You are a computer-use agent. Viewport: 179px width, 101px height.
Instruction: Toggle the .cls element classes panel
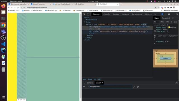(167, 22)
